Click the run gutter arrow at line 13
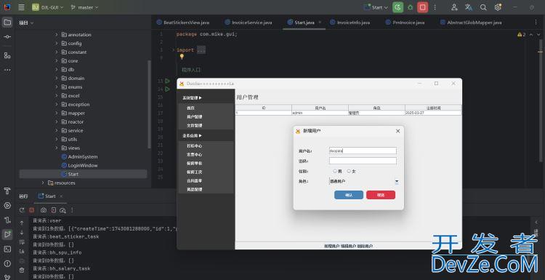 [168, 81]
